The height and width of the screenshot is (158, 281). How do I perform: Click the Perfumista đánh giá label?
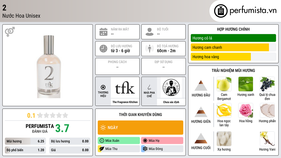coord(40,128)
